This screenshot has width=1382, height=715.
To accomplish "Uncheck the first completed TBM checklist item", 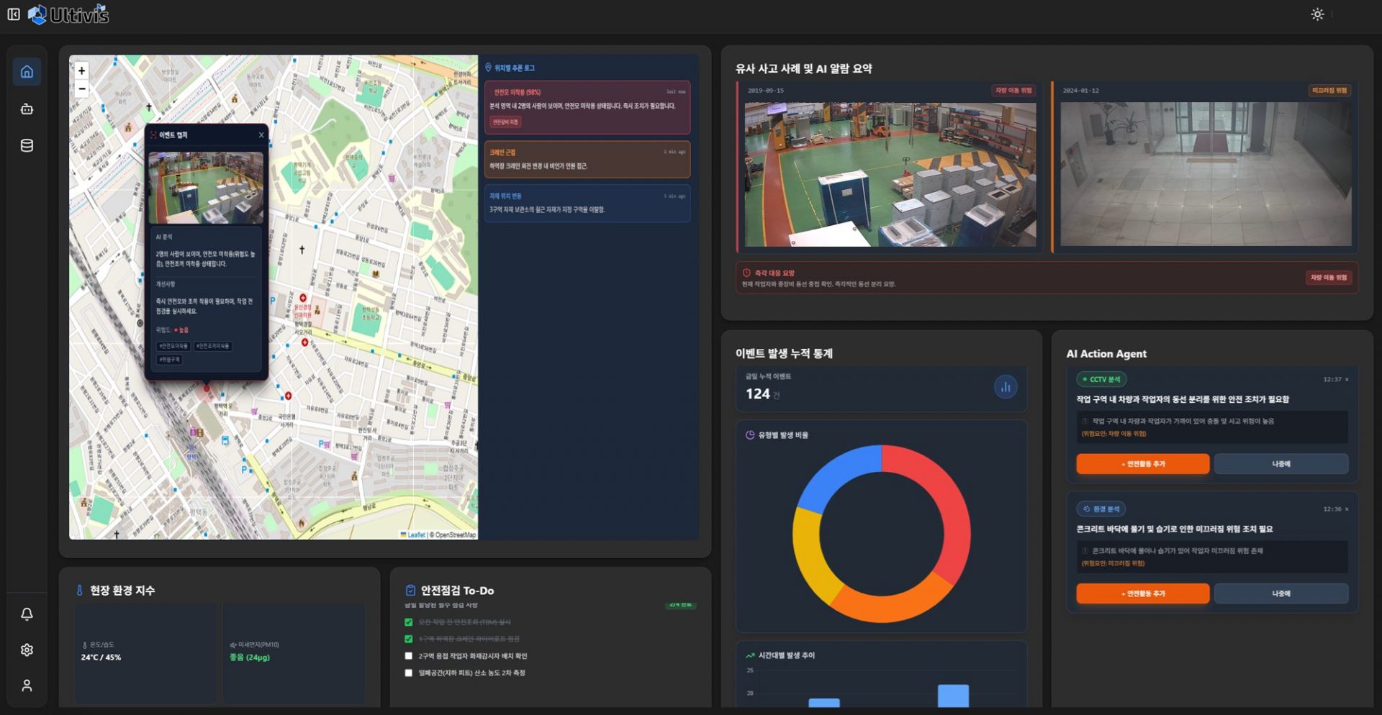I will pyautogui.click(x=409, y=622).
